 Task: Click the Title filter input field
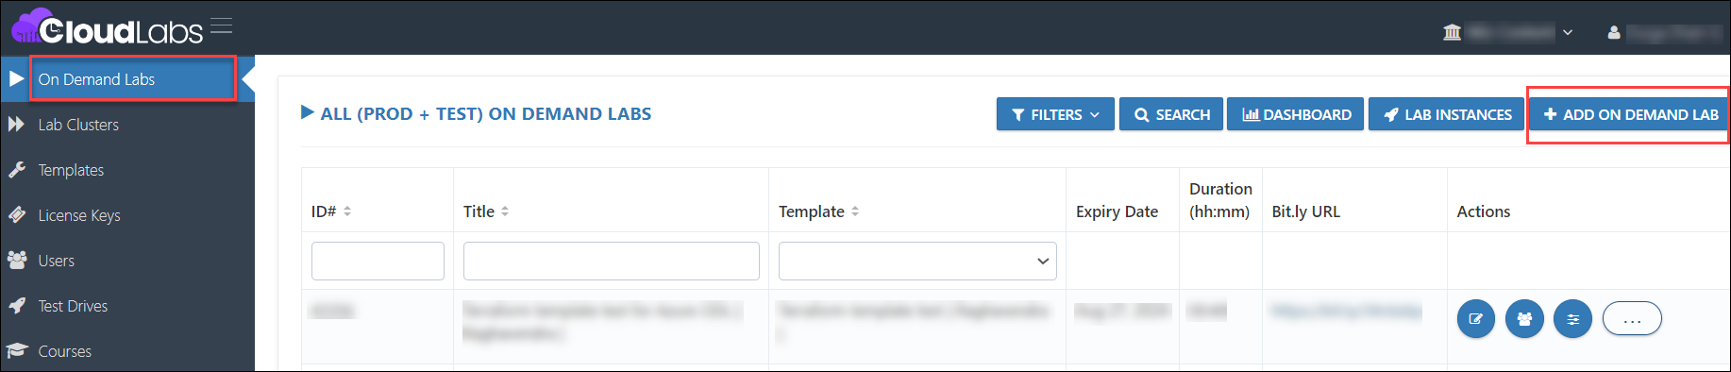click(x=612, y=262)
